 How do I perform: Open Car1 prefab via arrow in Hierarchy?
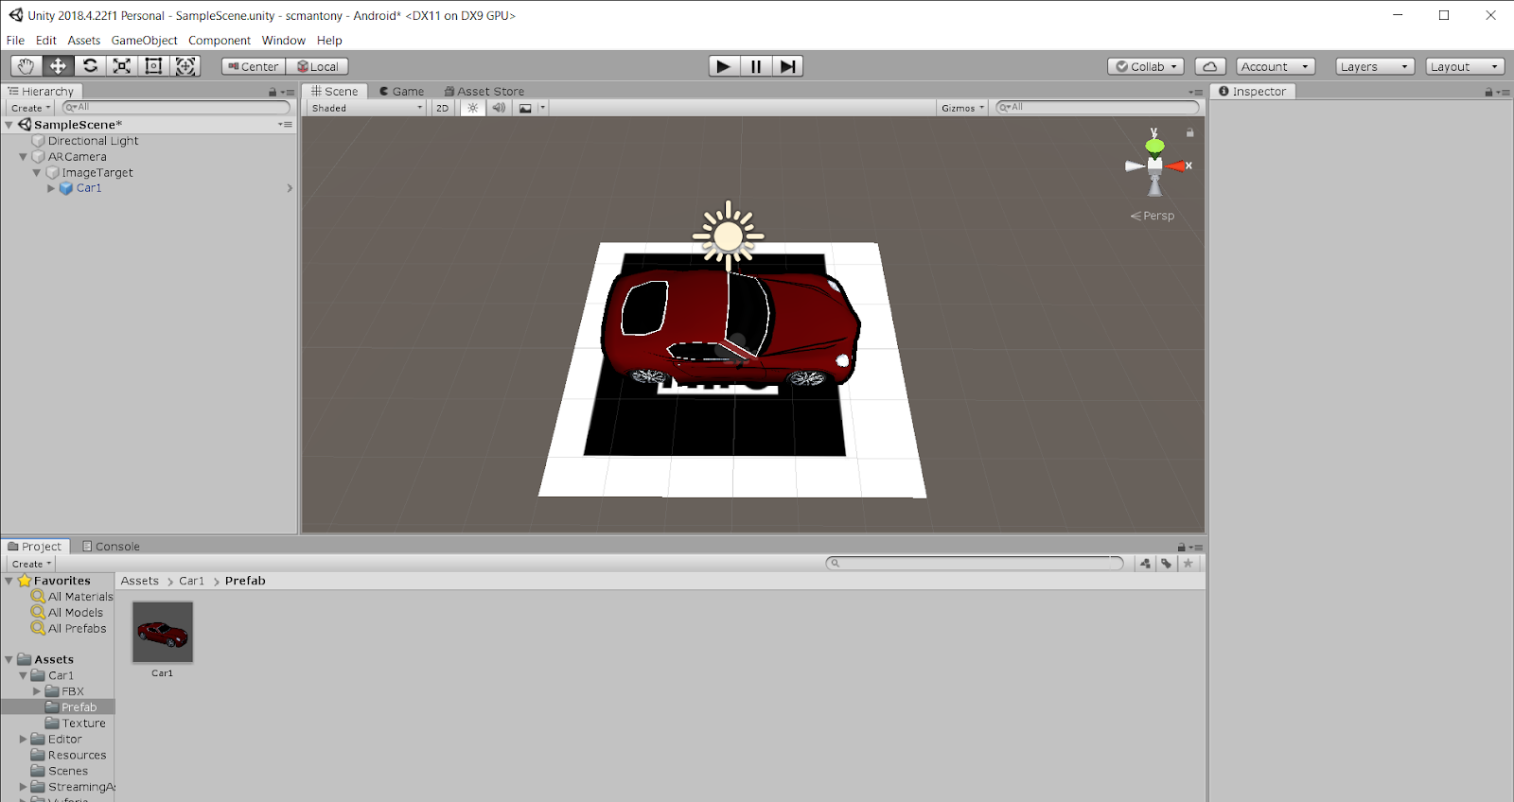pyautogui.click(x=290, y=188)
